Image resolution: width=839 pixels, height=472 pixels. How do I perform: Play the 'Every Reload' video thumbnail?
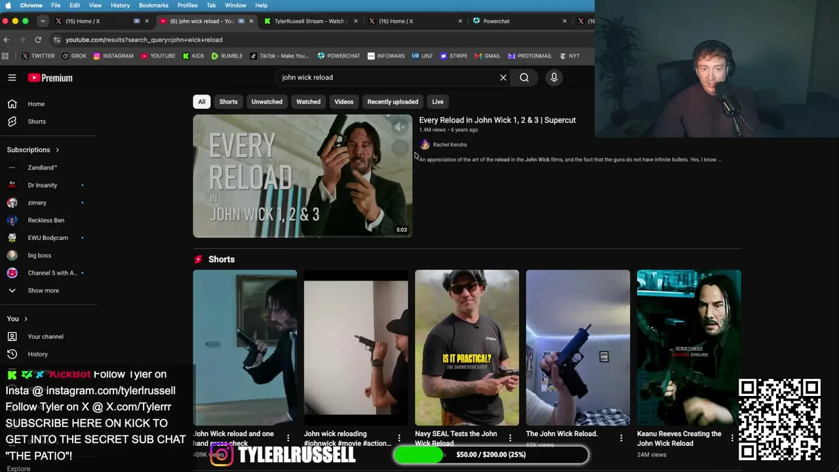click(303, 176)
